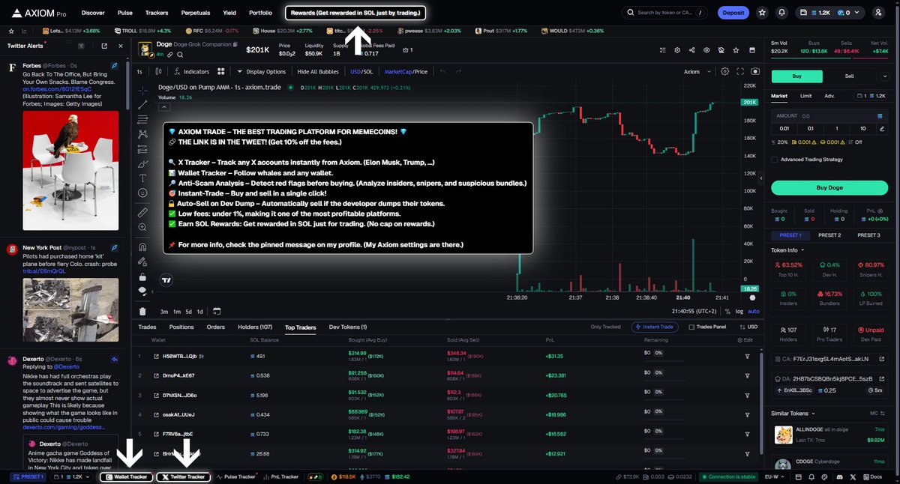Select PRESET 2 tab
The width and height of the screenshot is (900, 484).
click(x=829, y=235)
